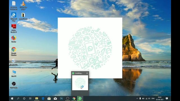
Task: Open the Windows Start menu
Action: [12, 98]
